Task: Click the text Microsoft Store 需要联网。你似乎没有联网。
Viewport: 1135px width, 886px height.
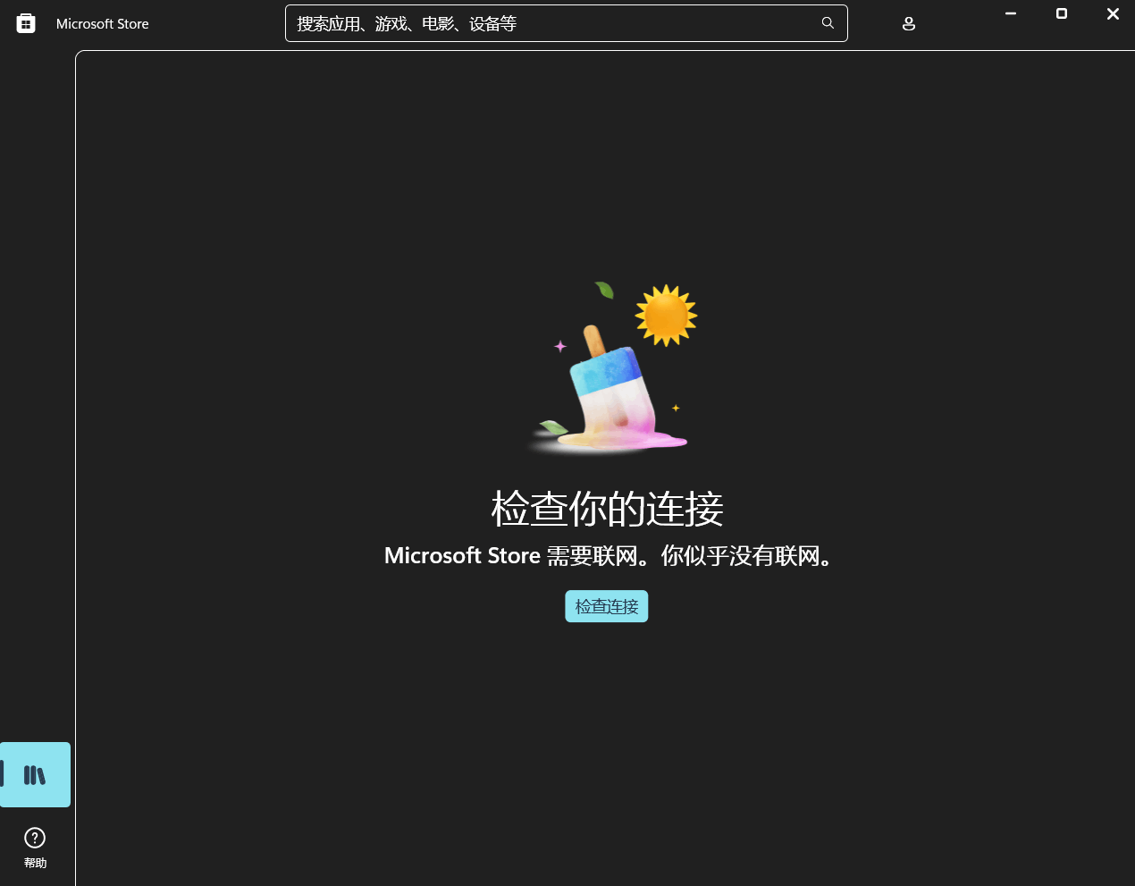Action: [x=607, y=556]
